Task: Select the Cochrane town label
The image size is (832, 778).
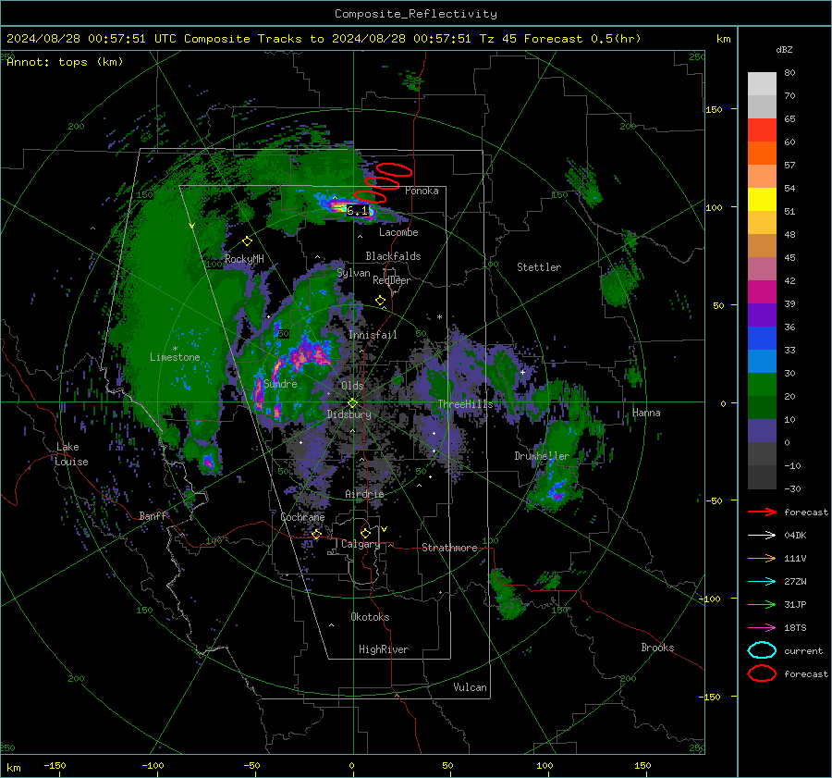Action: pos(302,517)
